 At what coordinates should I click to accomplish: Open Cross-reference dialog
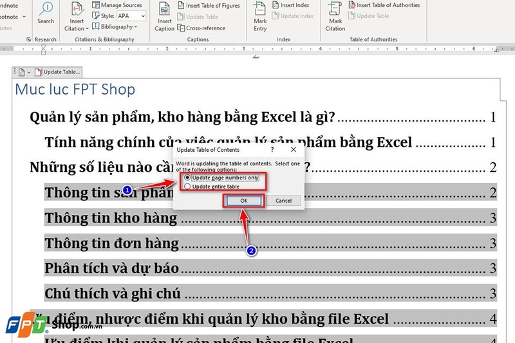[x=201, y=28]
